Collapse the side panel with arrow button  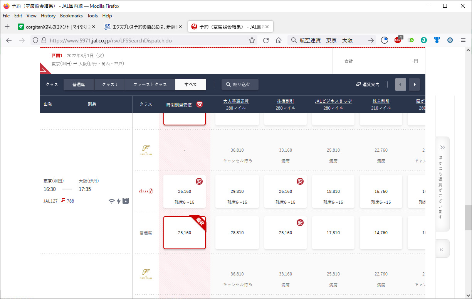pos(442,250)
